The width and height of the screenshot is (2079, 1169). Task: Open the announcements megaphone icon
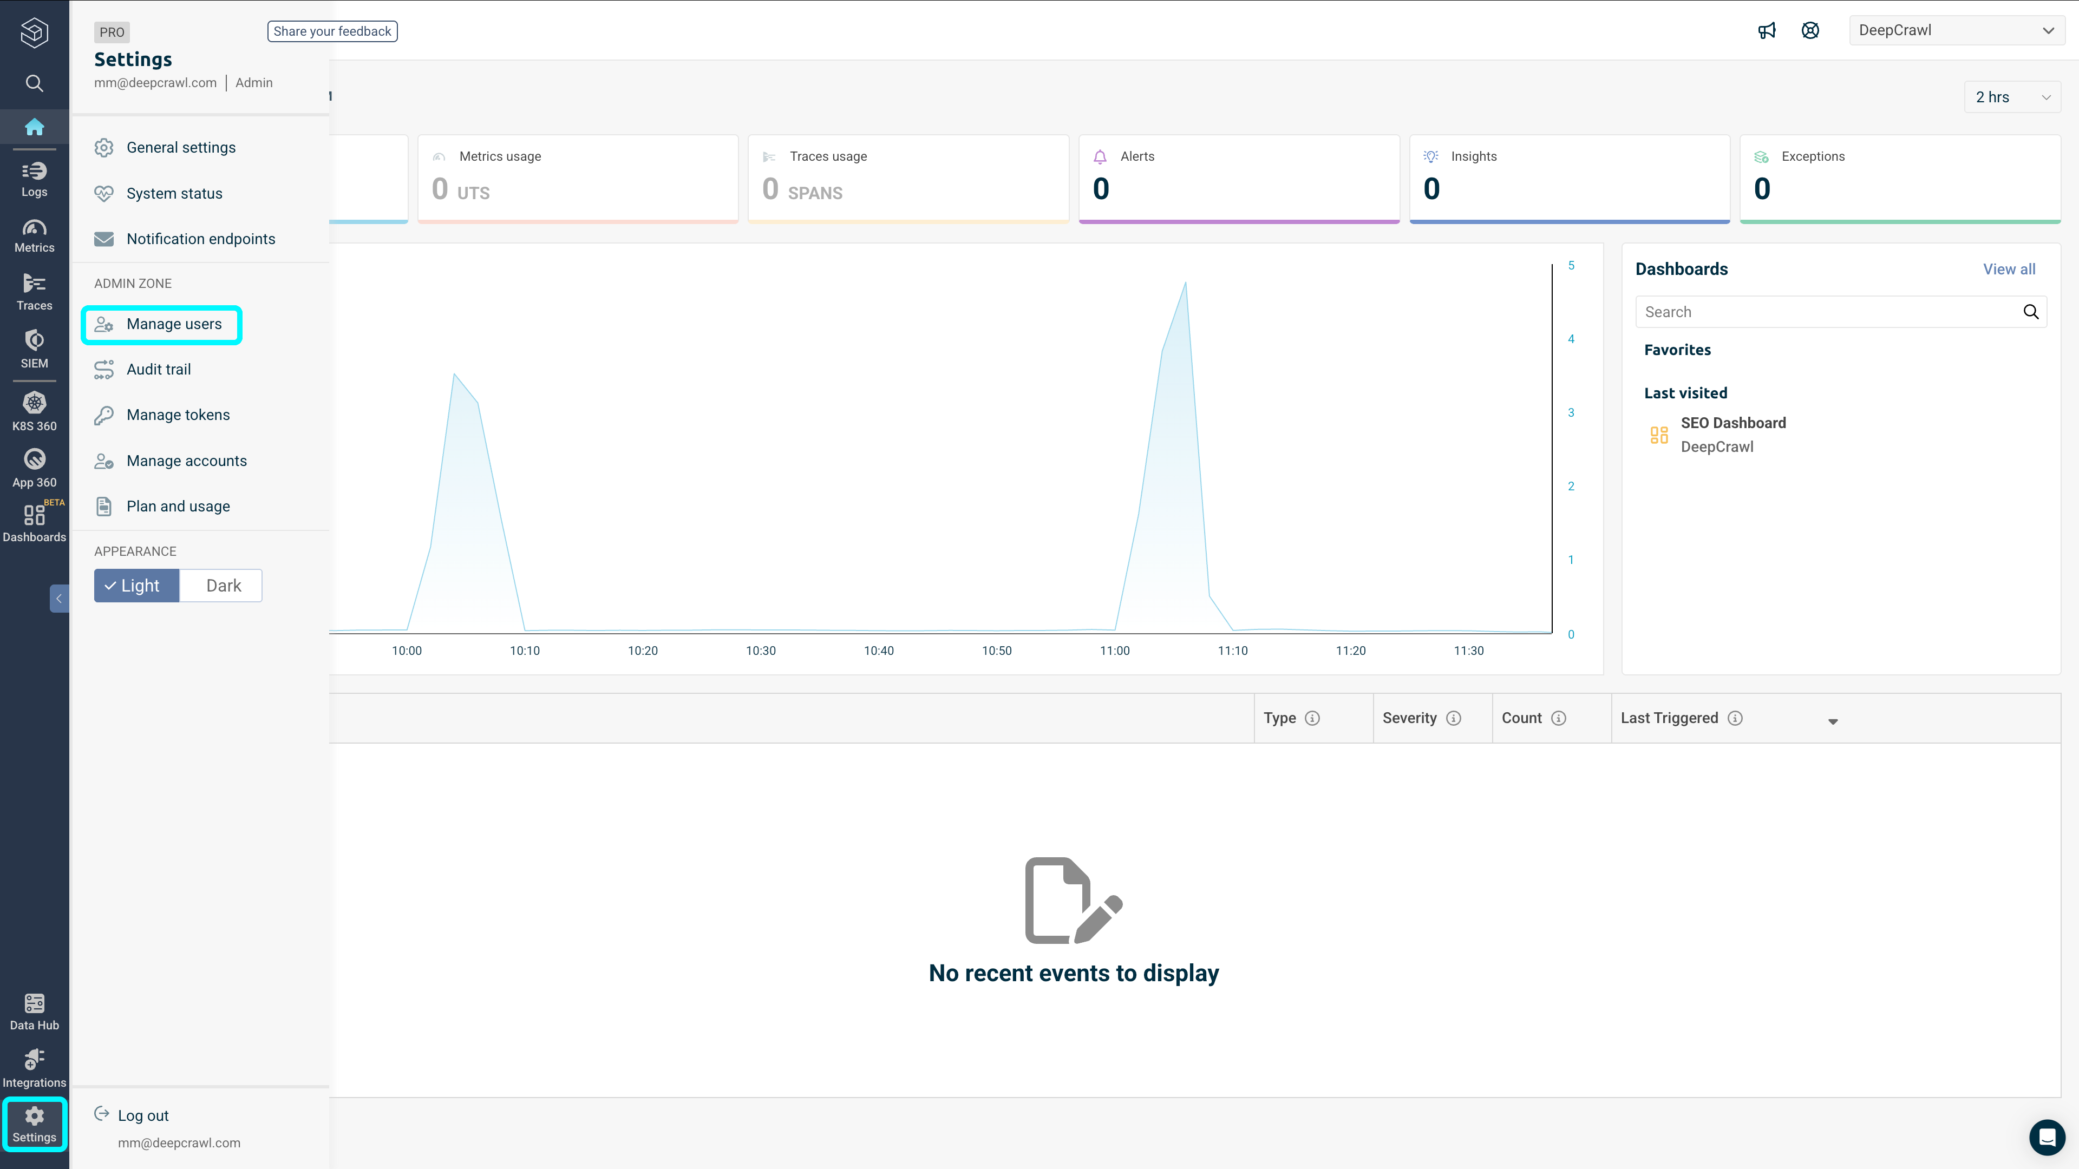(1767, 30)
